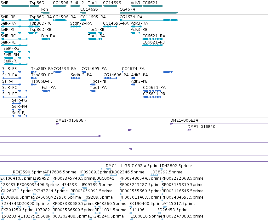Open EST SD26453.5prime label
The width and height of the screenshot is (268, 221).
174,210
